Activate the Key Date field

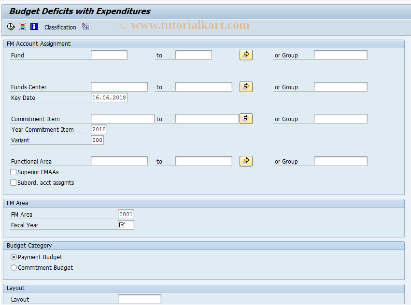point(109,97)
